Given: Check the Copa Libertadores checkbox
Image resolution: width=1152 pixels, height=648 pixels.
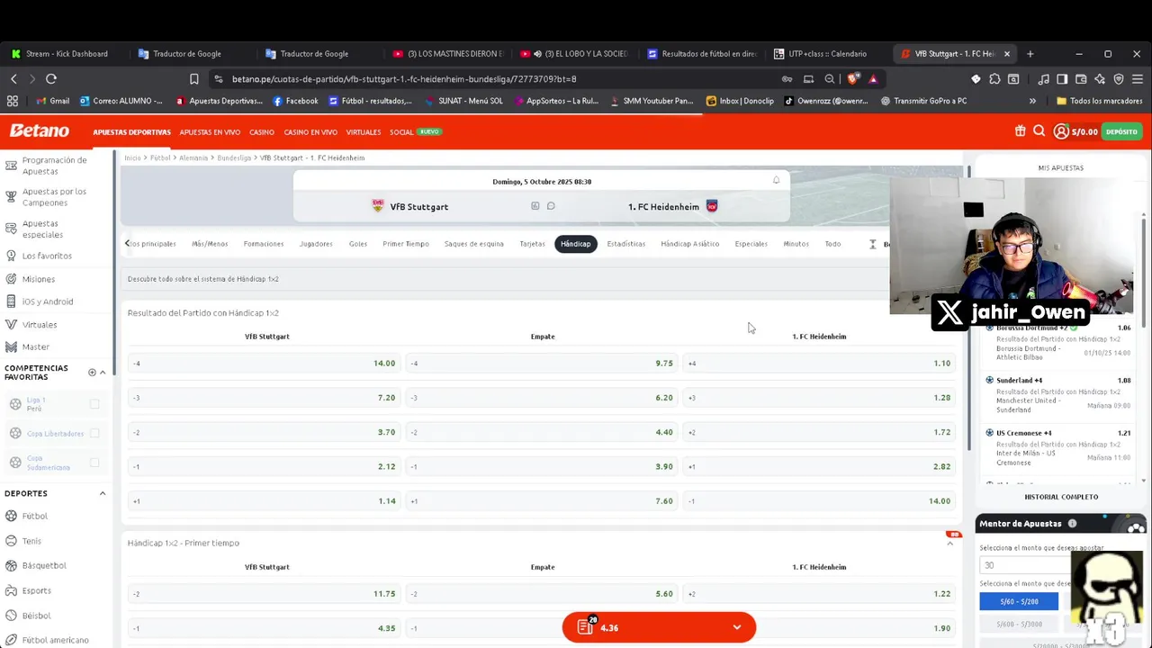Looking at the screenshot, I should point(94,433).
